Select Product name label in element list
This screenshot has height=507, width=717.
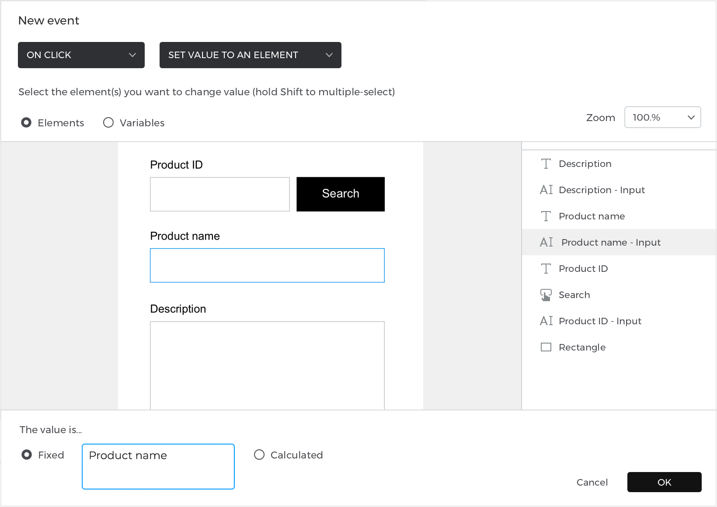pos(619,216)
